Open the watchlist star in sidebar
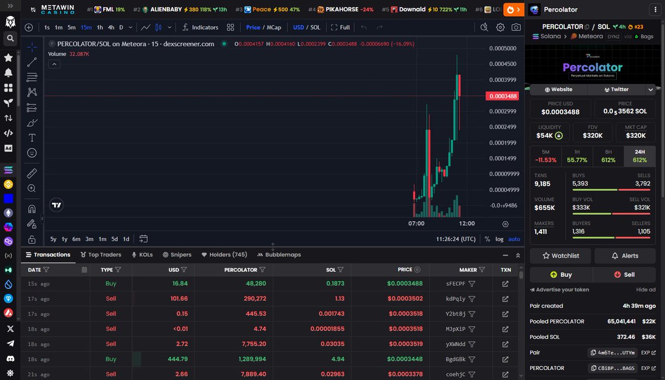 pos(8,58)
